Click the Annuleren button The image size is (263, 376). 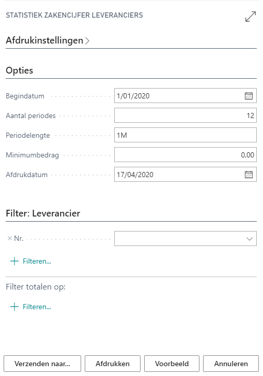231,364
